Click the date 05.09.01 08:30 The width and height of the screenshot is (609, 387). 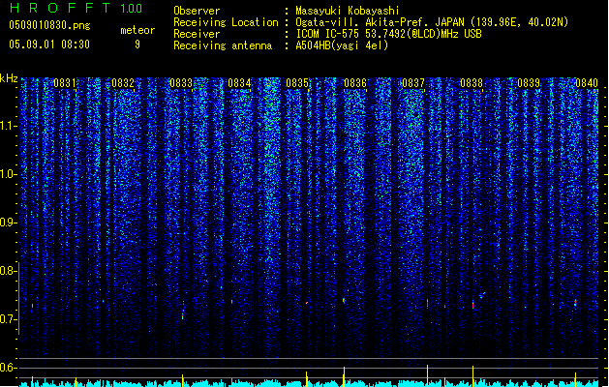coord(49,45)
